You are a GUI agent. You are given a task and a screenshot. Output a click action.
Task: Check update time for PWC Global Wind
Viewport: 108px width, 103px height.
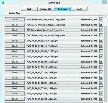pos(15,25)
